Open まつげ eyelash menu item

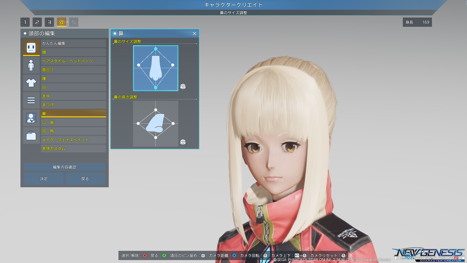click(73, 105)
